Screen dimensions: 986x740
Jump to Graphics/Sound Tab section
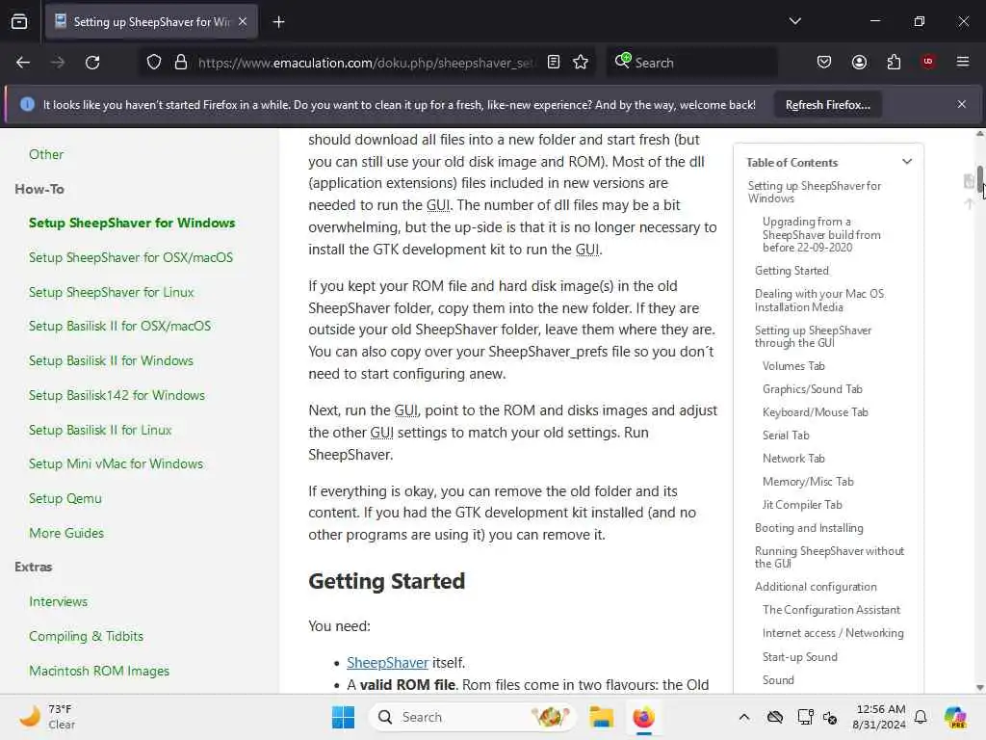(x=813, y=389)
